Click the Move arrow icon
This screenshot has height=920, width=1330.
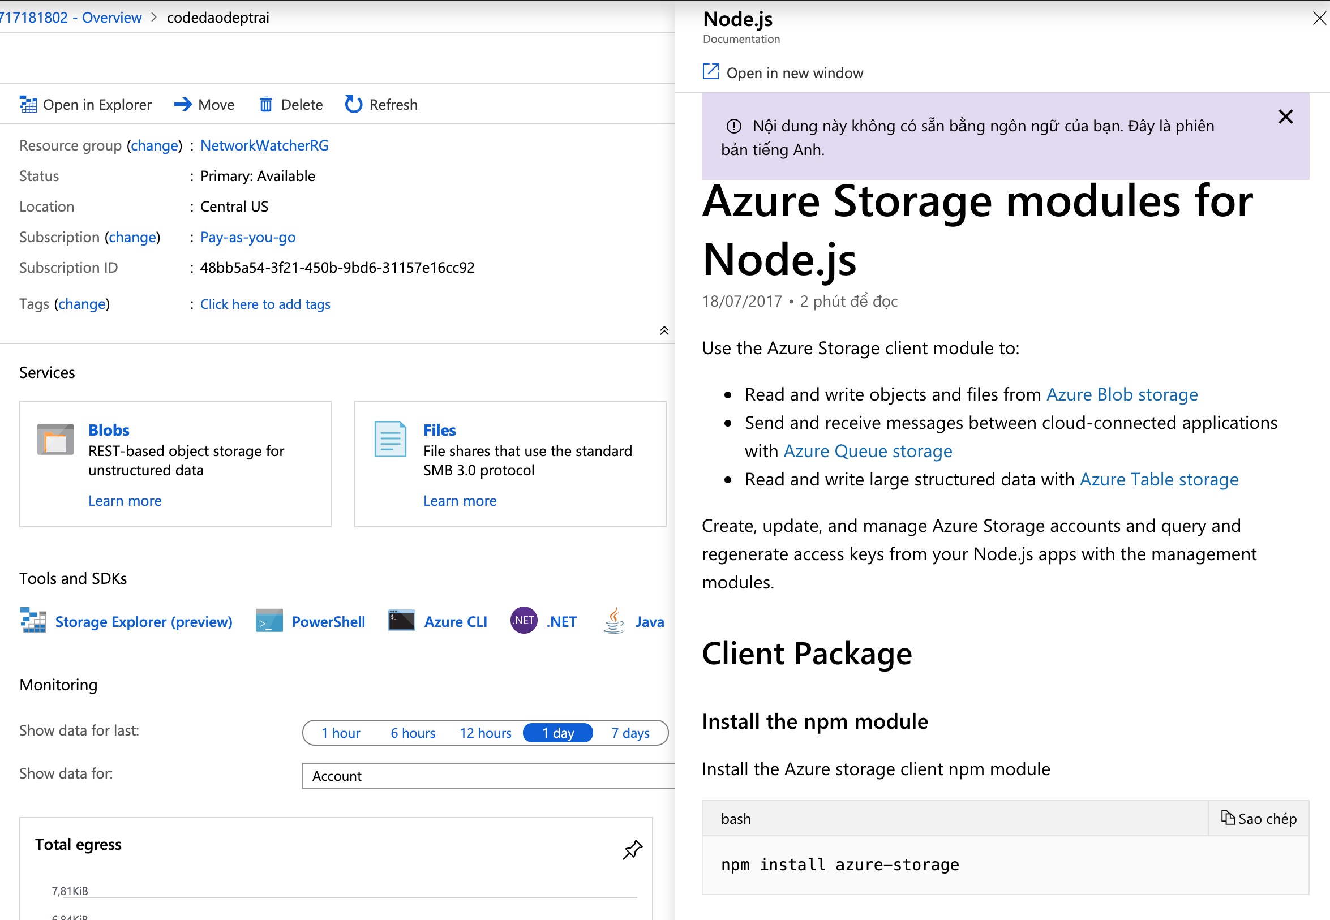[x=183, y=104]
